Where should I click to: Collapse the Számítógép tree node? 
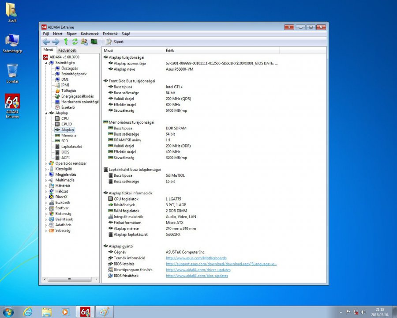pyautogui.click(x=46, y=63)
